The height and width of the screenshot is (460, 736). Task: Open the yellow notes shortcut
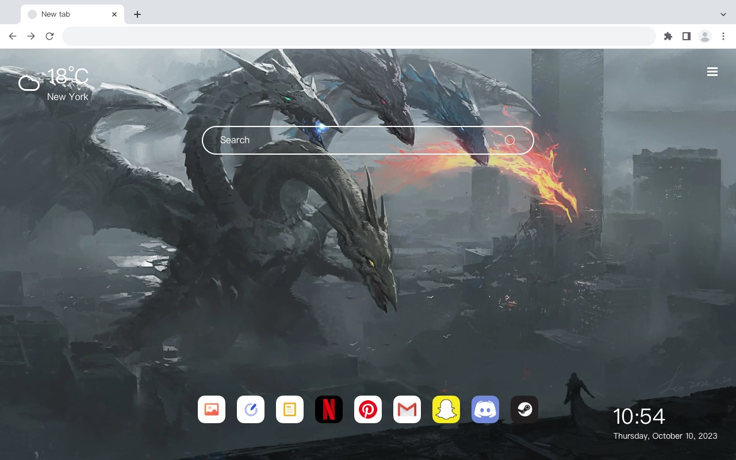point(290,409)
